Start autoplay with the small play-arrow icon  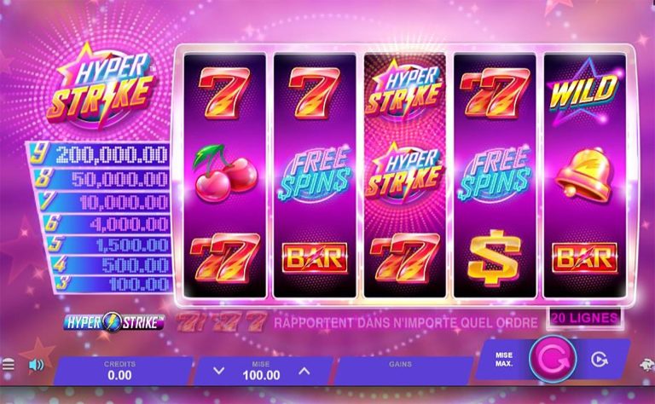pos(600,359)
